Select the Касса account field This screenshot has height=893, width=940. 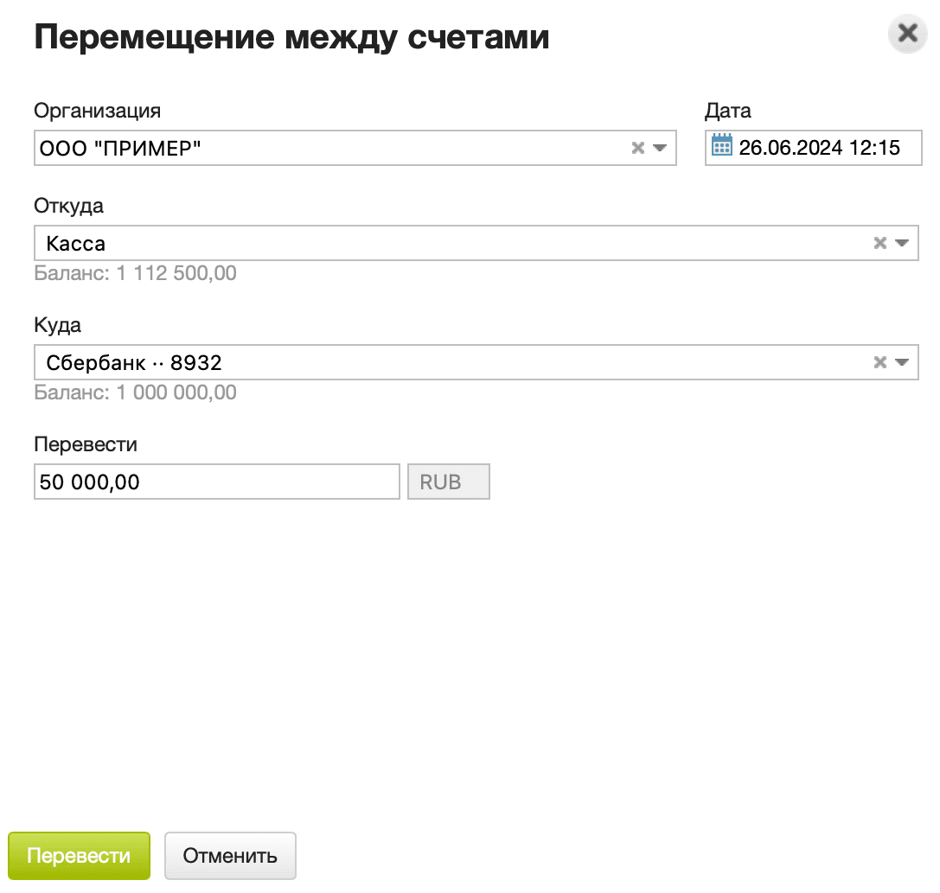point(346,243)
